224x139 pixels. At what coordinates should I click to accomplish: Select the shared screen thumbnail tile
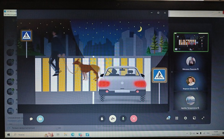click(191, 42)
